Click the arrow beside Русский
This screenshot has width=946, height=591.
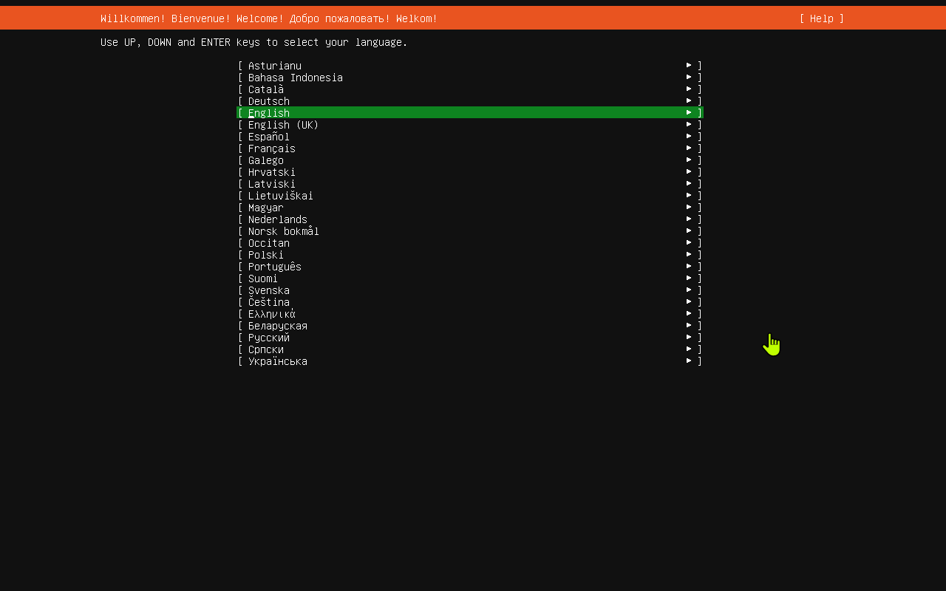point(689,337)
